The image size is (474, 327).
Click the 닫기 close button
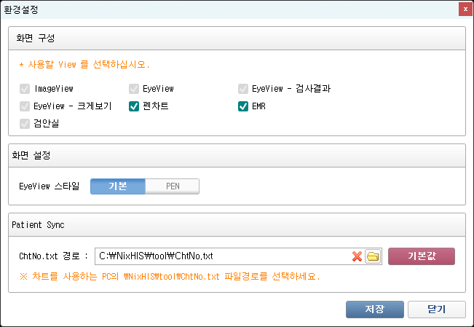coord(436,309)
